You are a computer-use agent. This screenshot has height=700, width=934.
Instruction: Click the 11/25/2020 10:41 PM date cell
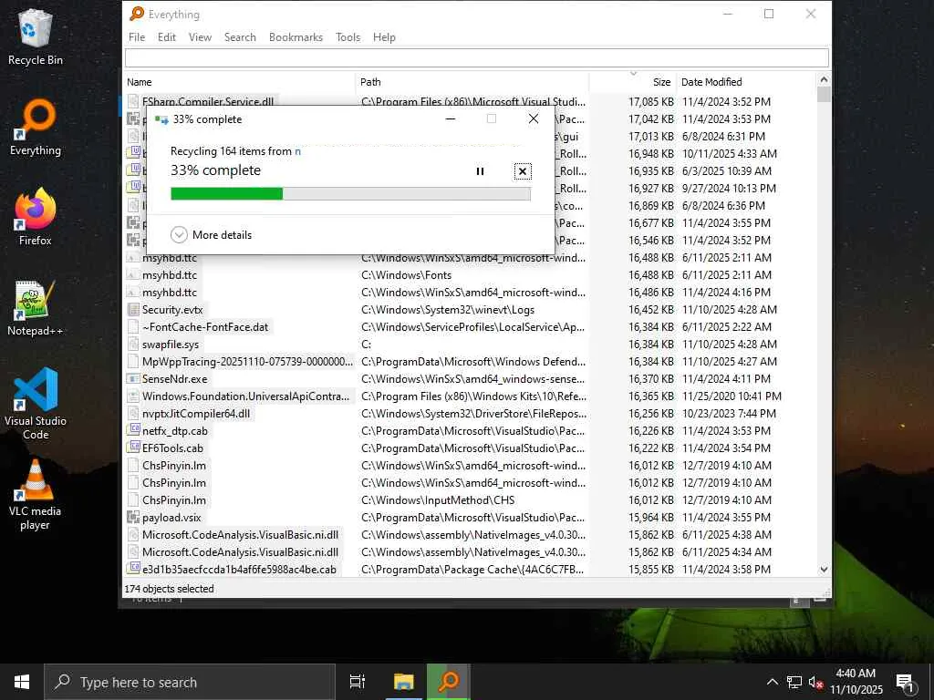click(x=732, y=396)
